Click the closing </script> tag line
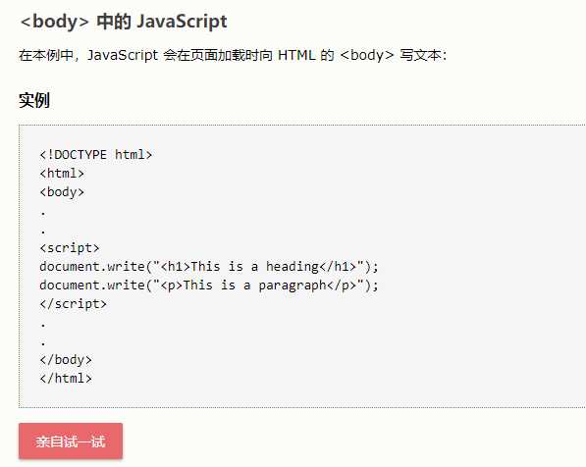 click(x=74, y=304)
